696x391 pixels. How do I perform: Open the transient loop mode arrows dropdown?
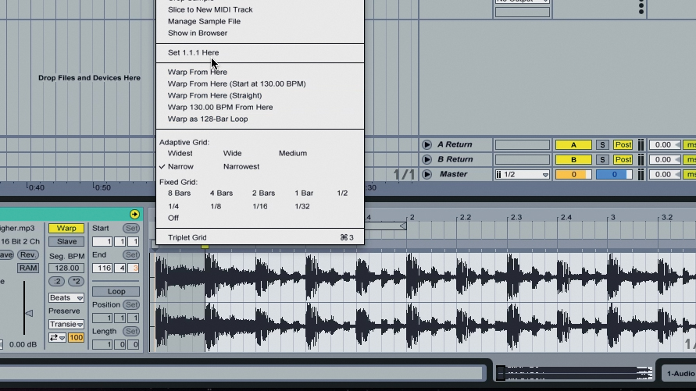pyautogui.click(x=57, y=338)
